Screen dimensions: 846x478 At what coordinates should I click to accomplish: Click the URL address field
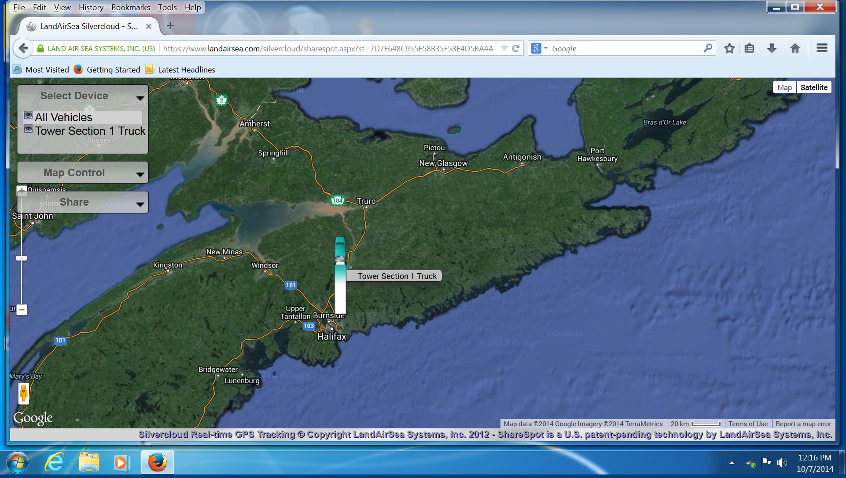pos(328,48)
